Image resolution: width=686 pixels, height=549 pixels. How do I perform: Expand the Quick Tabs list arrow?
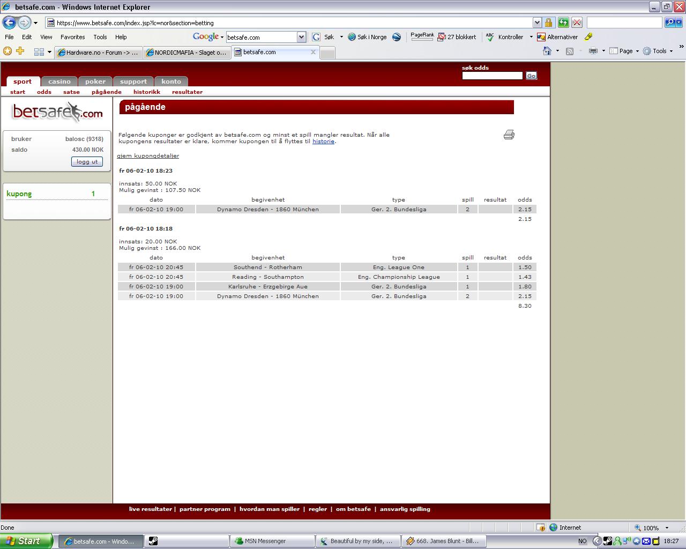coord(49,52)
